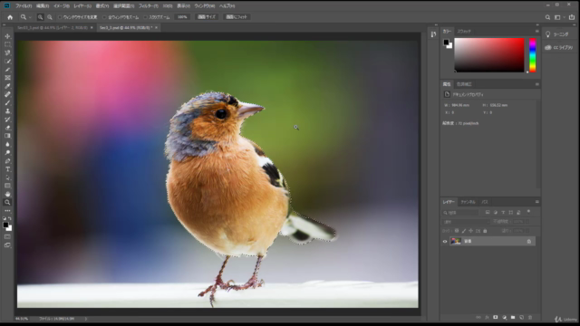Select the Crop tool

[7, 70]
